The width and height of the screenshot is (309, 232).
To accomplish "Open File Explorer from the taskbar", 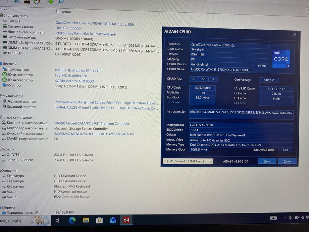I will tap(86, 220).
